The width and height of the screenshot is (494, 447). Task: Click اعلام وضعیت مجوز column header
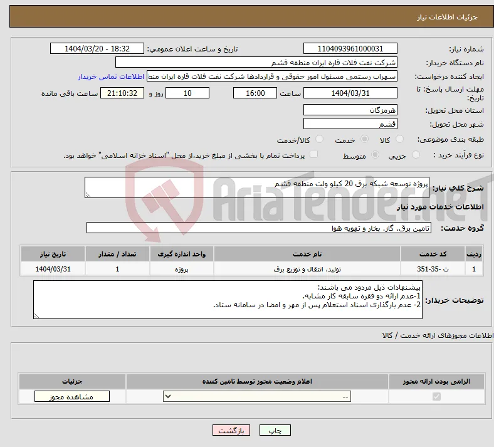257,381
